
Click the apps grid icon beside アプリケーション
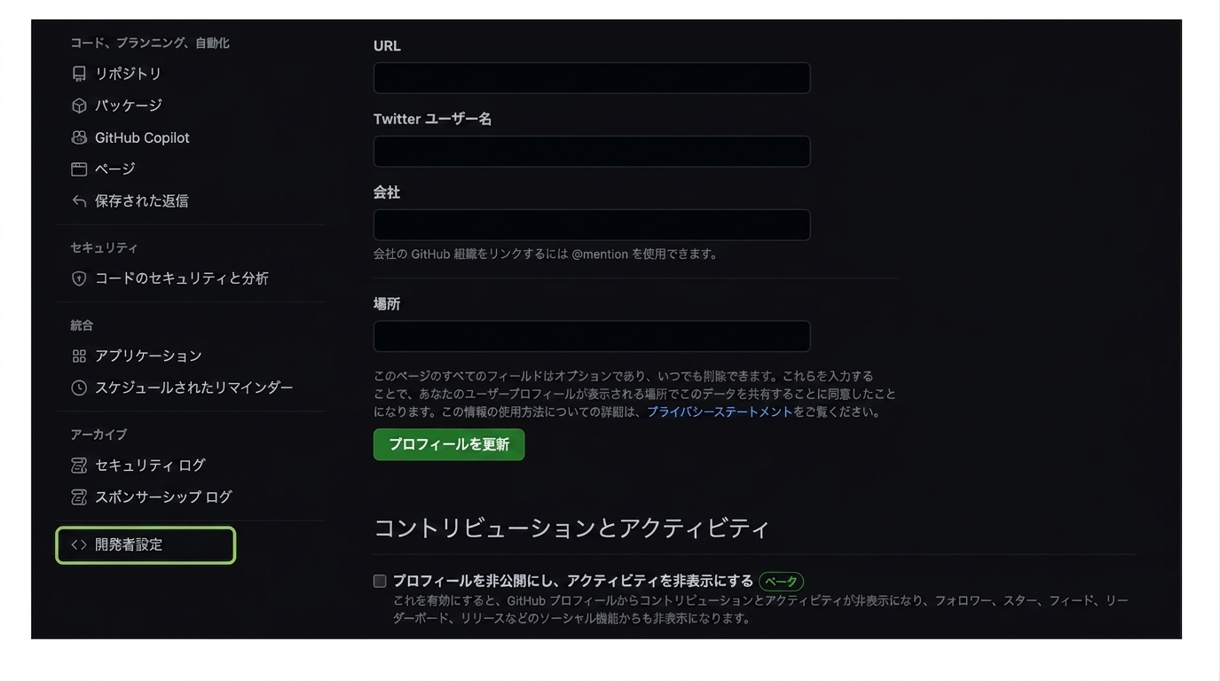coord(79,356)
